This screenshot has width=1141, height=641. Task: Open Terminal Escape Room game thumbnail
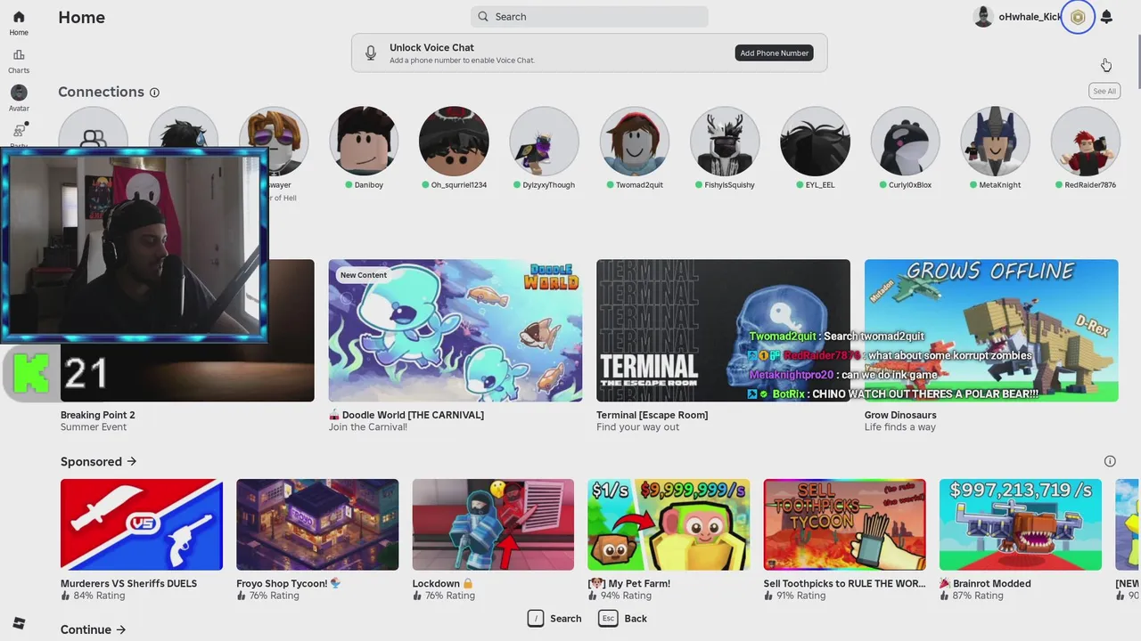724,330
